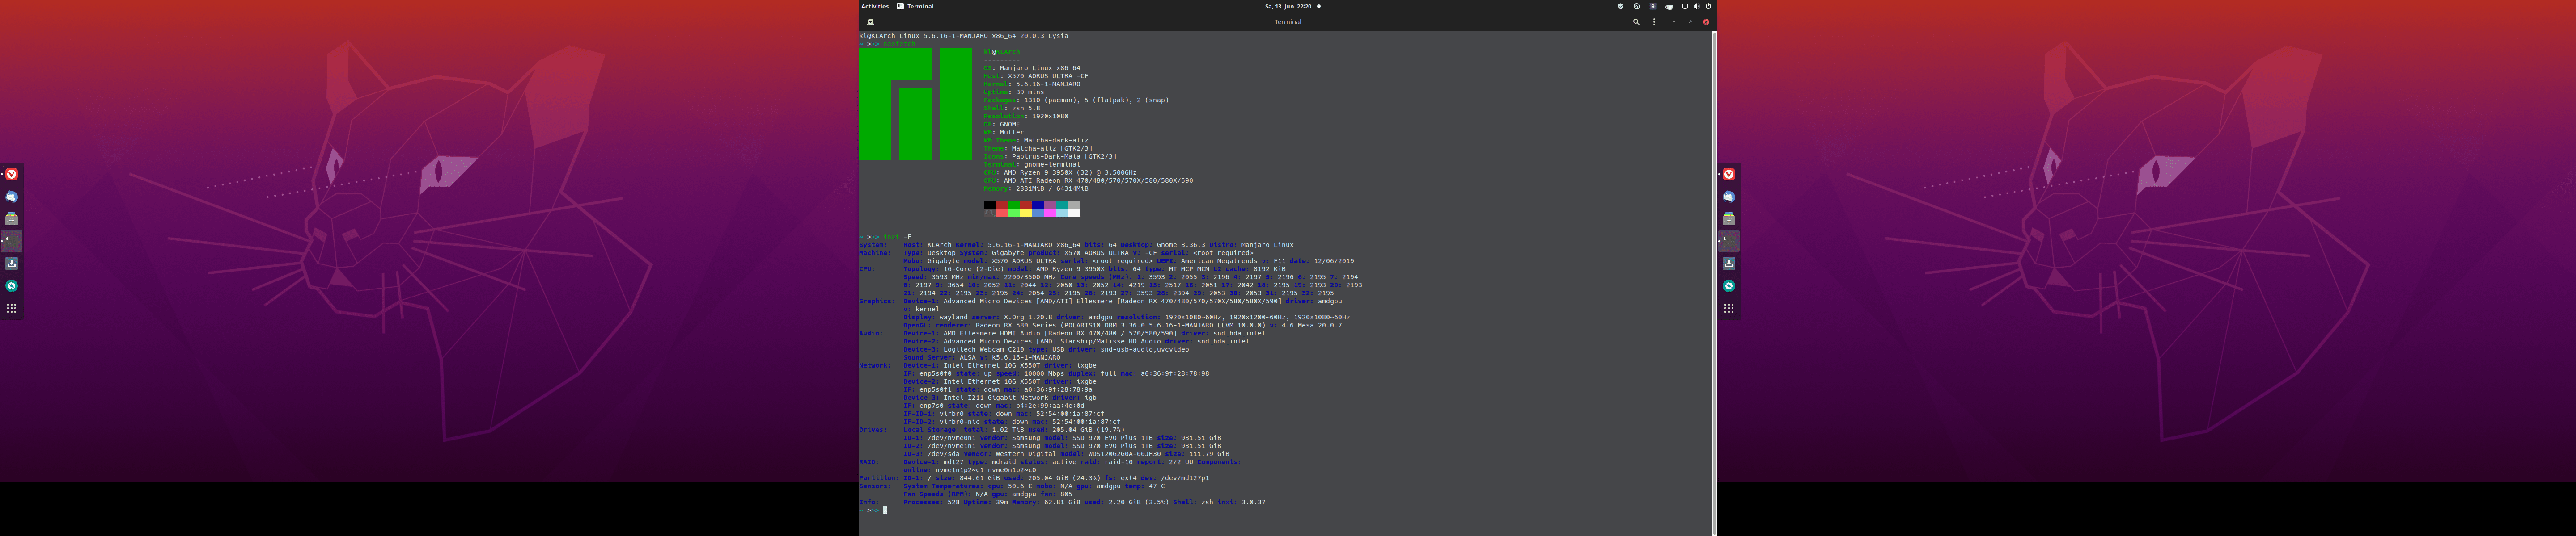Viewport: 2576px width, 536px height.
Task: Open the software installer icon in right monitor dock
Action: tap(1729, 264)
